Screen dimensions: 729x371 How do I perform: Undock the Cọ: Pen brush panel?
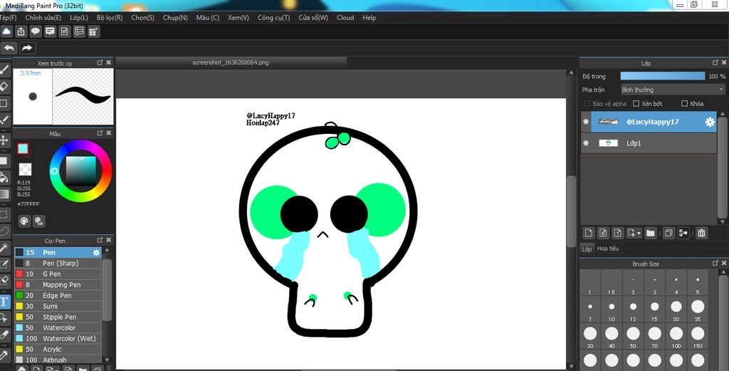click(100, 240)
